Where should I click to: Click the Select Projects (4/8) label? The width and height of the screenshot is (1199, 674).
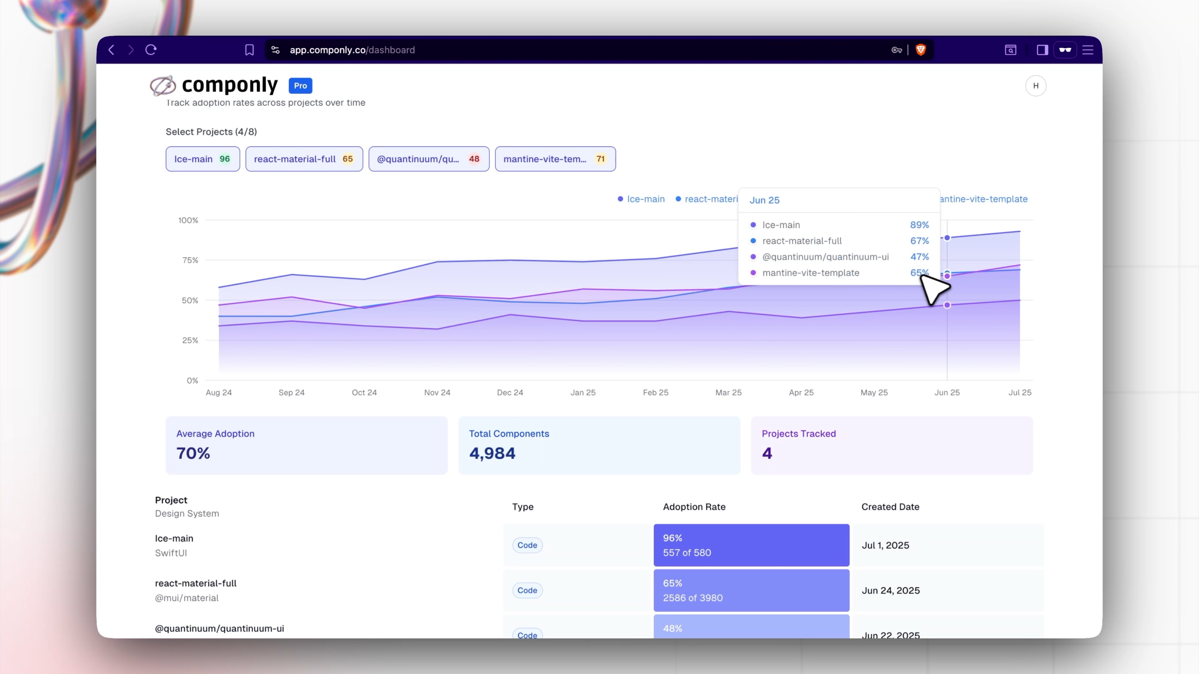(211, 132)
